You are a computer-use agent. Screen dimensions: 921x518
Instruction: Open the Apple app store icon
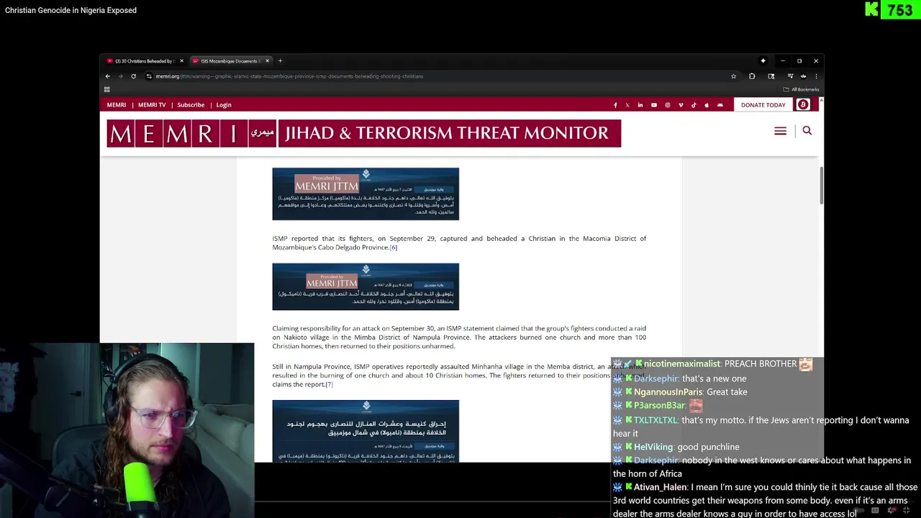(x=707, y=105)
